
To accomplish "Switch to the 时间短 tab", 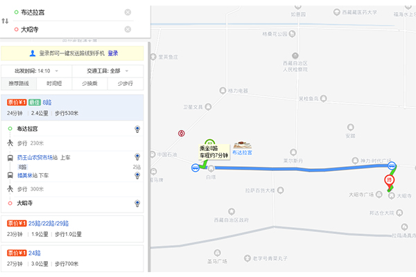I will pyautogui.click(x=54, y=84).
